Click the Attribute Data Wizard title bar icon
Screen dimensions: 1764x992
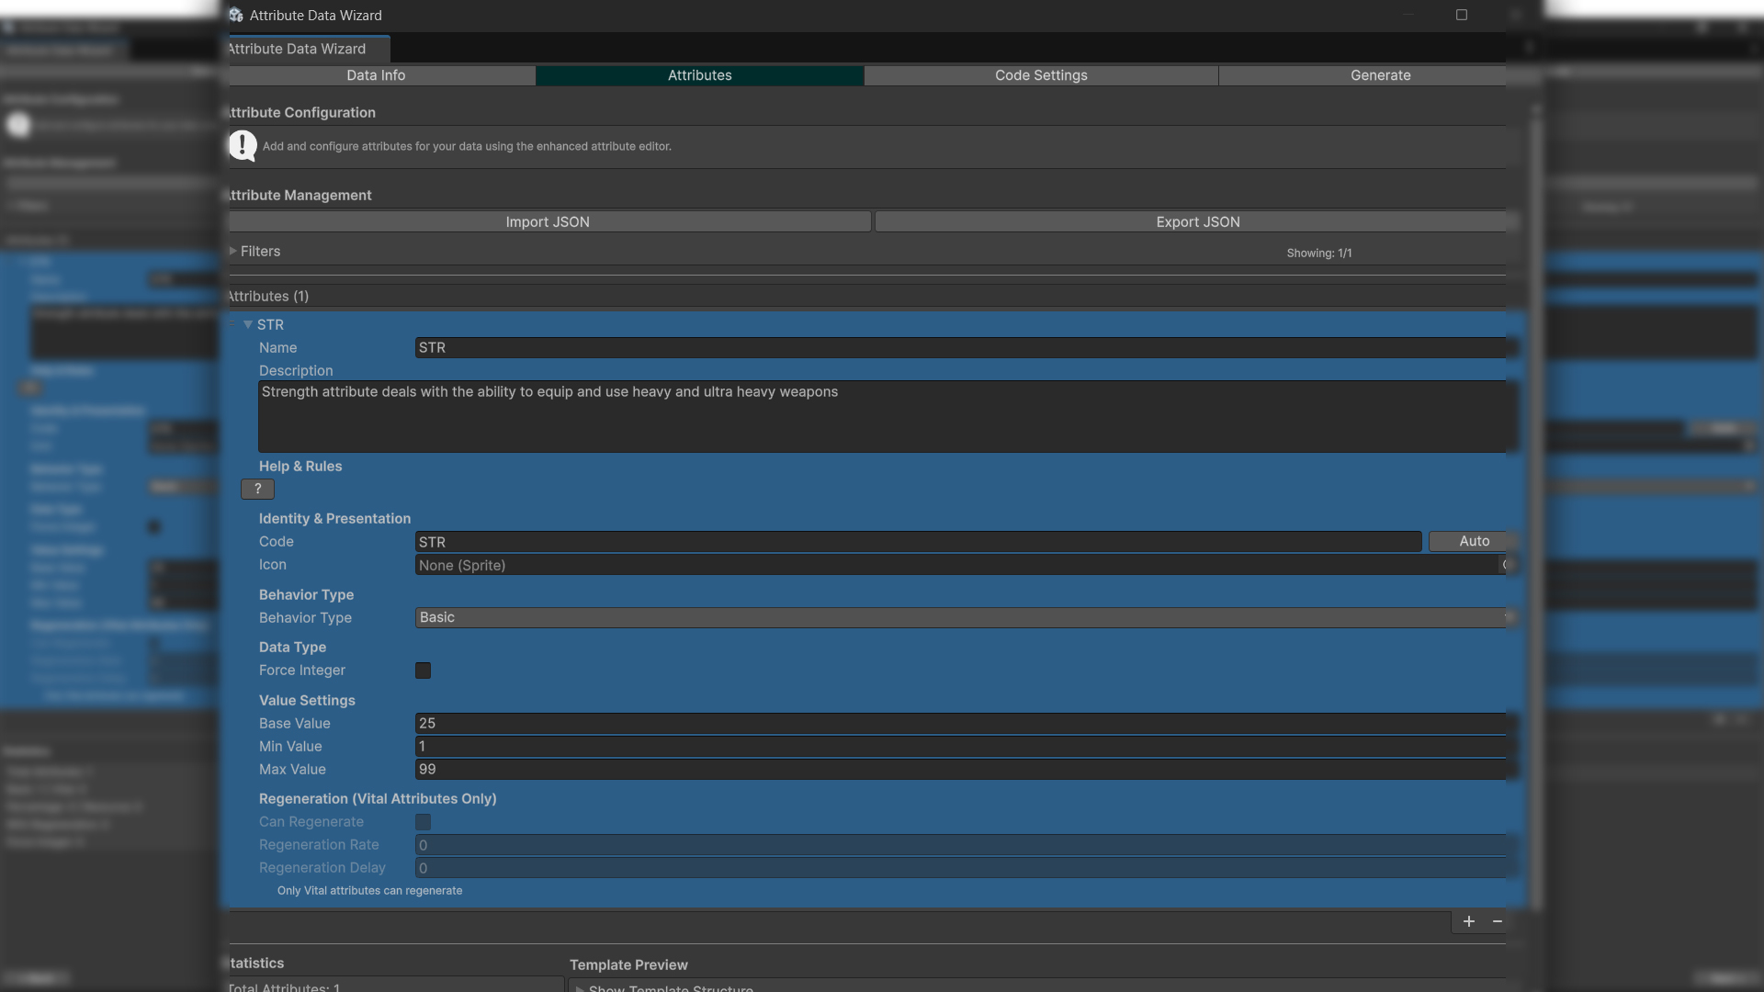point(236,15)
